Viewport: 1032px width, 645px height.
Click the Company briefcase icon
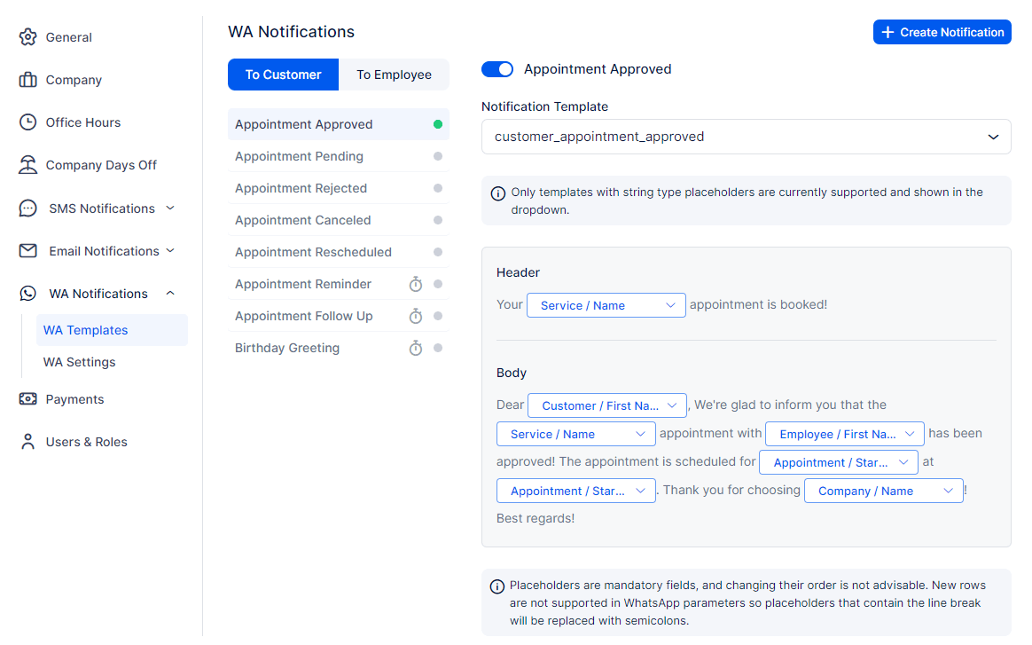(28, 80)
